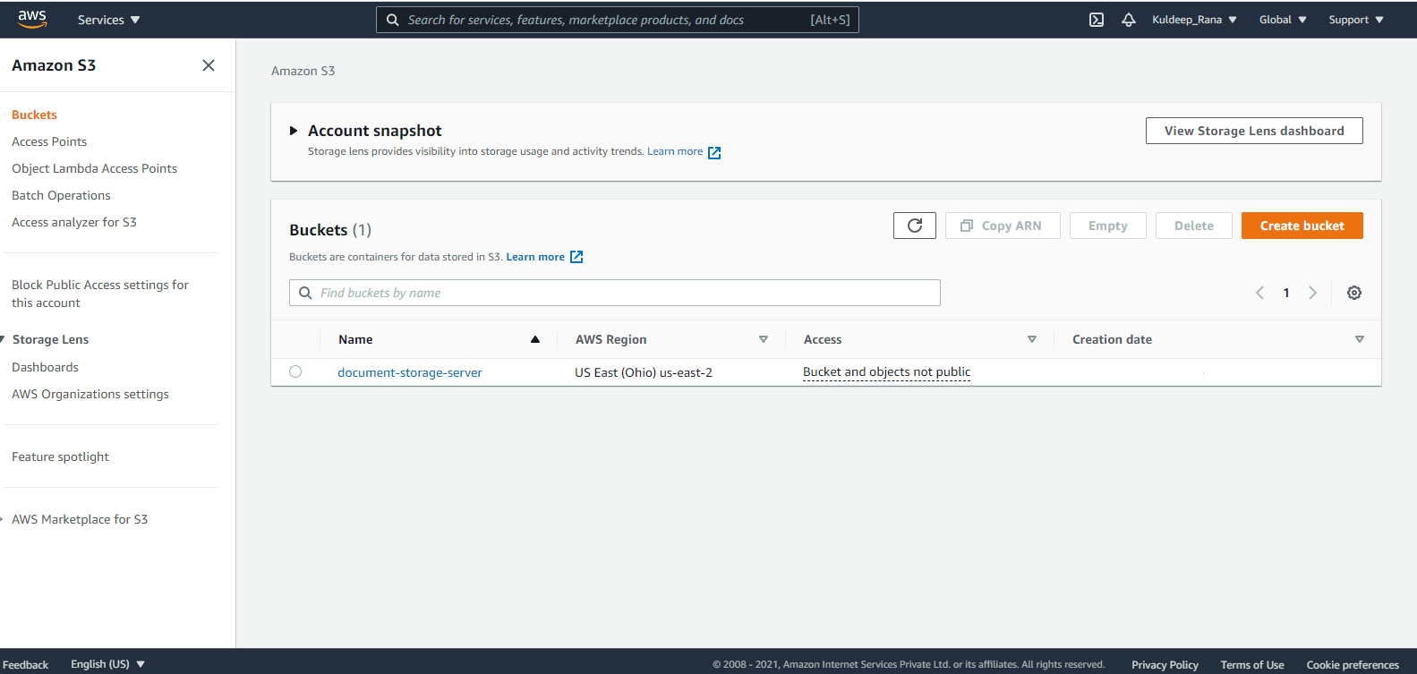Open the document-storage-server bucket link
The width and height of the screenshot is (1417, 674).
[x=410, y=372]
